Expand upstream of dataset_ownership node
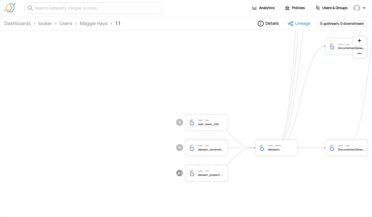 (x=180, y=148)
